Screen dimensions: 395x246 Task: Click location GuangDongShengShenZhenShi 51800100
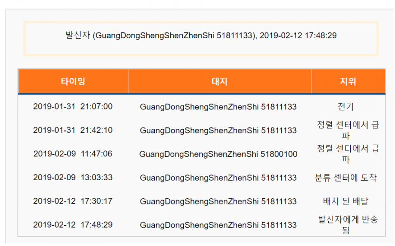218,154
